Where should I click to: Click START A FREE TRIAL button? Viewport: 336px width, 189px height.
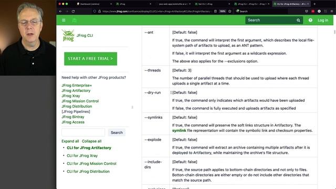(x=90, y=59)
